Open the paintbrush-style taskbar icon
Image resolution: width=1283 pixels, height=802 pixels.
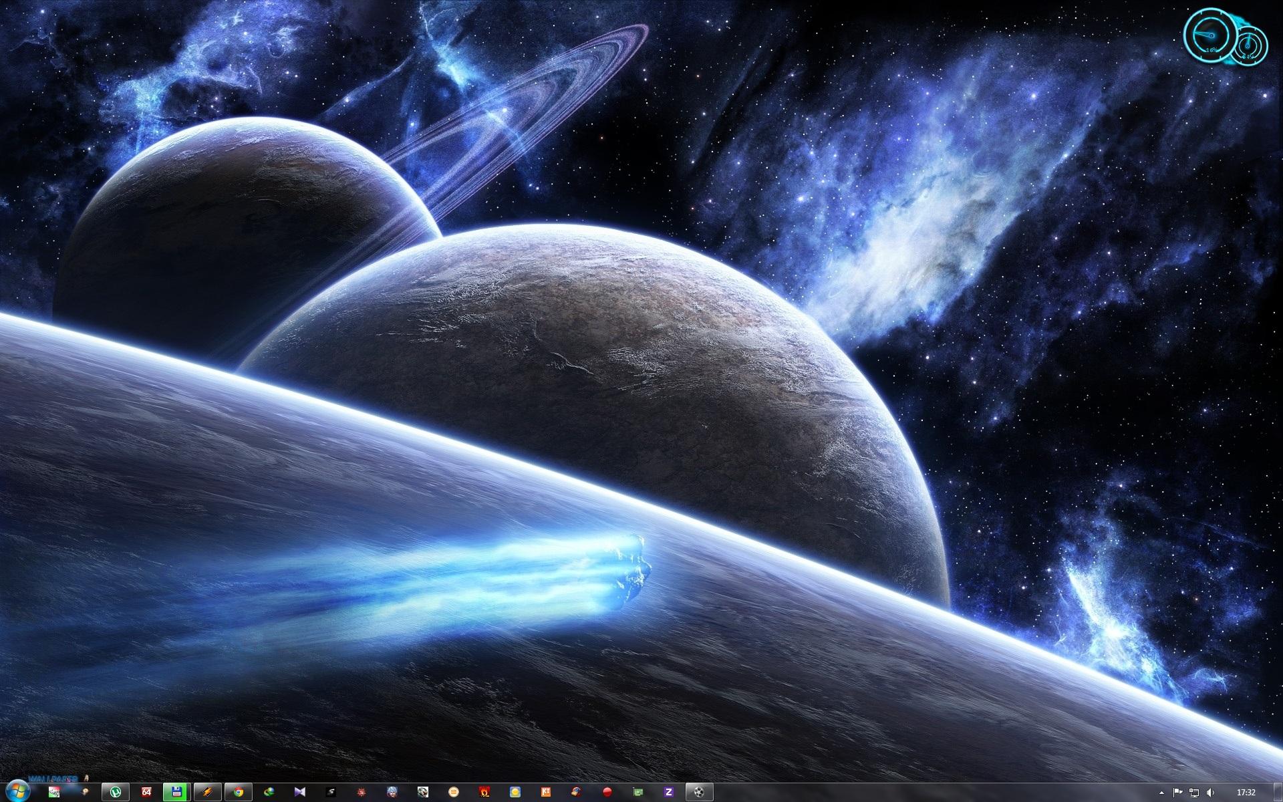(x=577, y=793)
